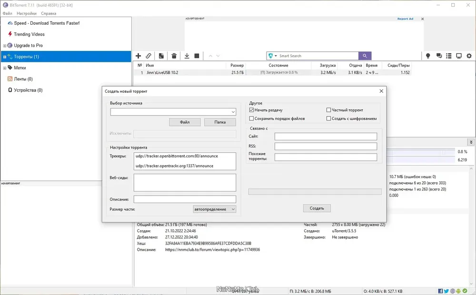Click the Twitter icon in status bar
The width and height of the screenshot is (476, 295).
click(446, 291)
